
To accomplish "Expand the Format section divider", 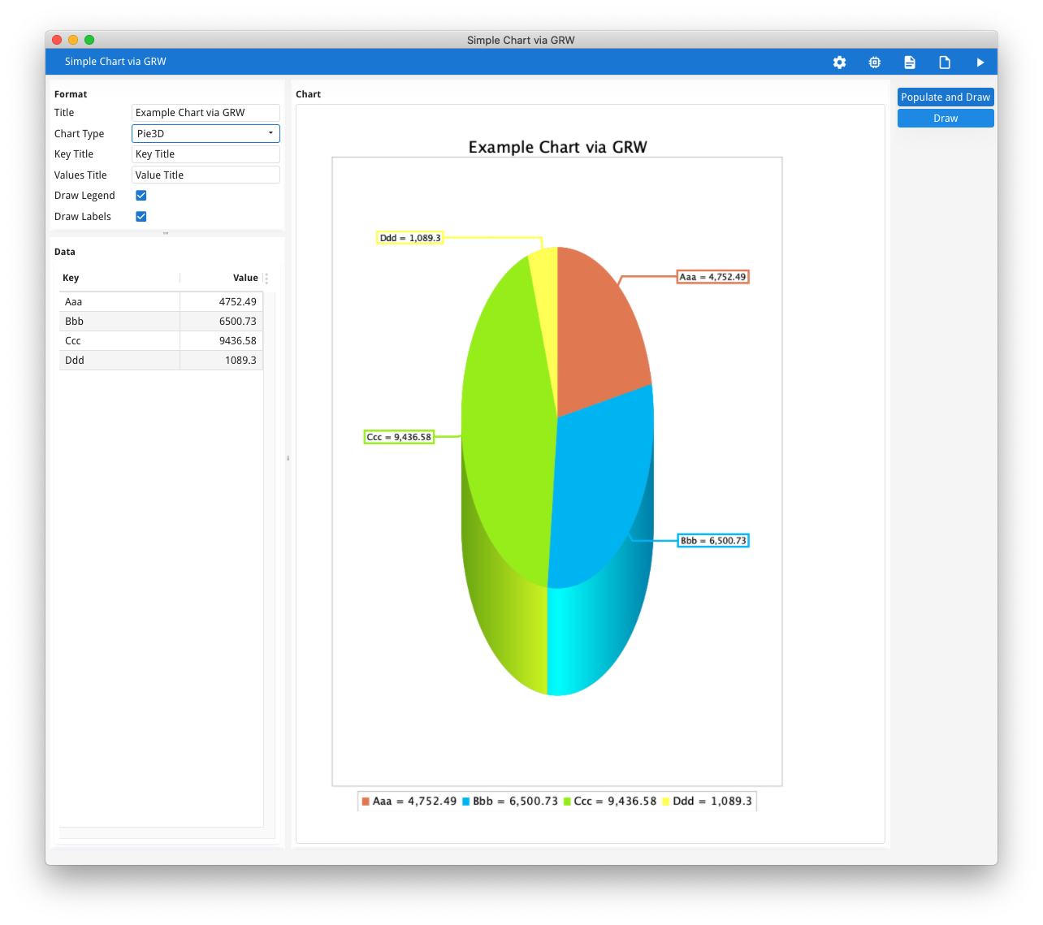I will (167, 234).
